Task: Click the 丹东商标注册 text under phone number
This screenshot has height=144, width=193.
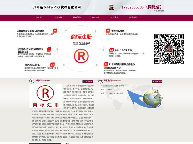Action: (159, 11)
